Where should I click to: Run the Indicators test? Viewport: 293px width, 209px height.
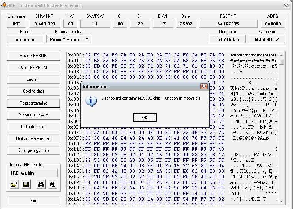(x=33, y=127)
